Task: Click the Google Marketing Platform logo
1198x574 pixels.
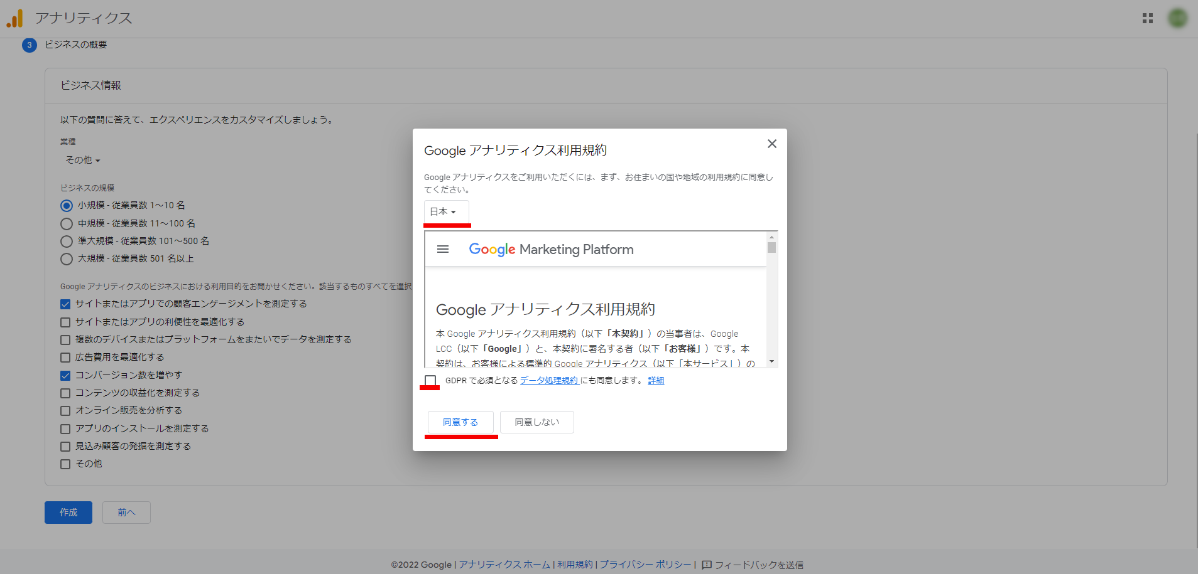Action: click(x=551, y=250)
